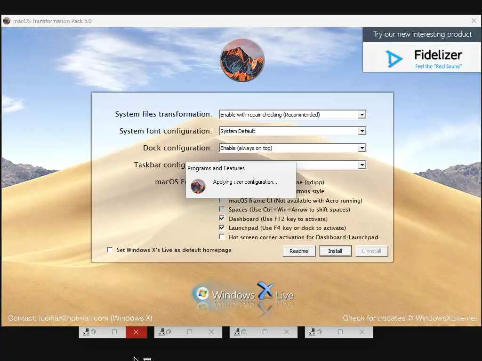Enable Spaces (Ctrl+Win+Arrow) checkbox
482x361 pixels.
[222, 209]
